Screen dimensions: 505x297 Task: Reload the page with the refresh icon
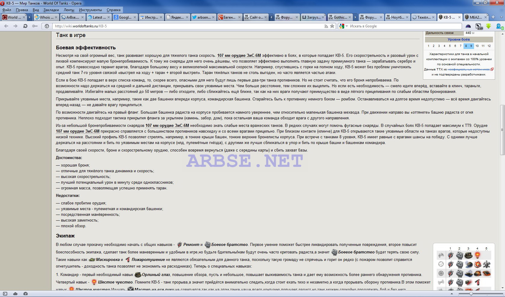[25, 26]
